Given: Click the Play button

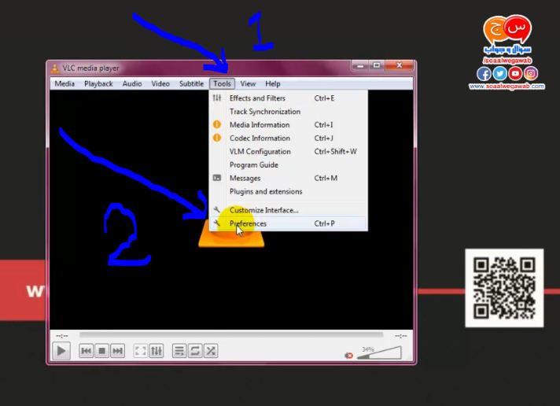Looking at the screenshot, I should (x=61, y=351).
